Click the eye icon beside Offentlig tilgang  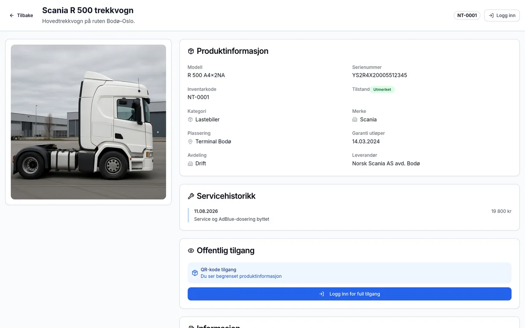[x=191, y=251]
